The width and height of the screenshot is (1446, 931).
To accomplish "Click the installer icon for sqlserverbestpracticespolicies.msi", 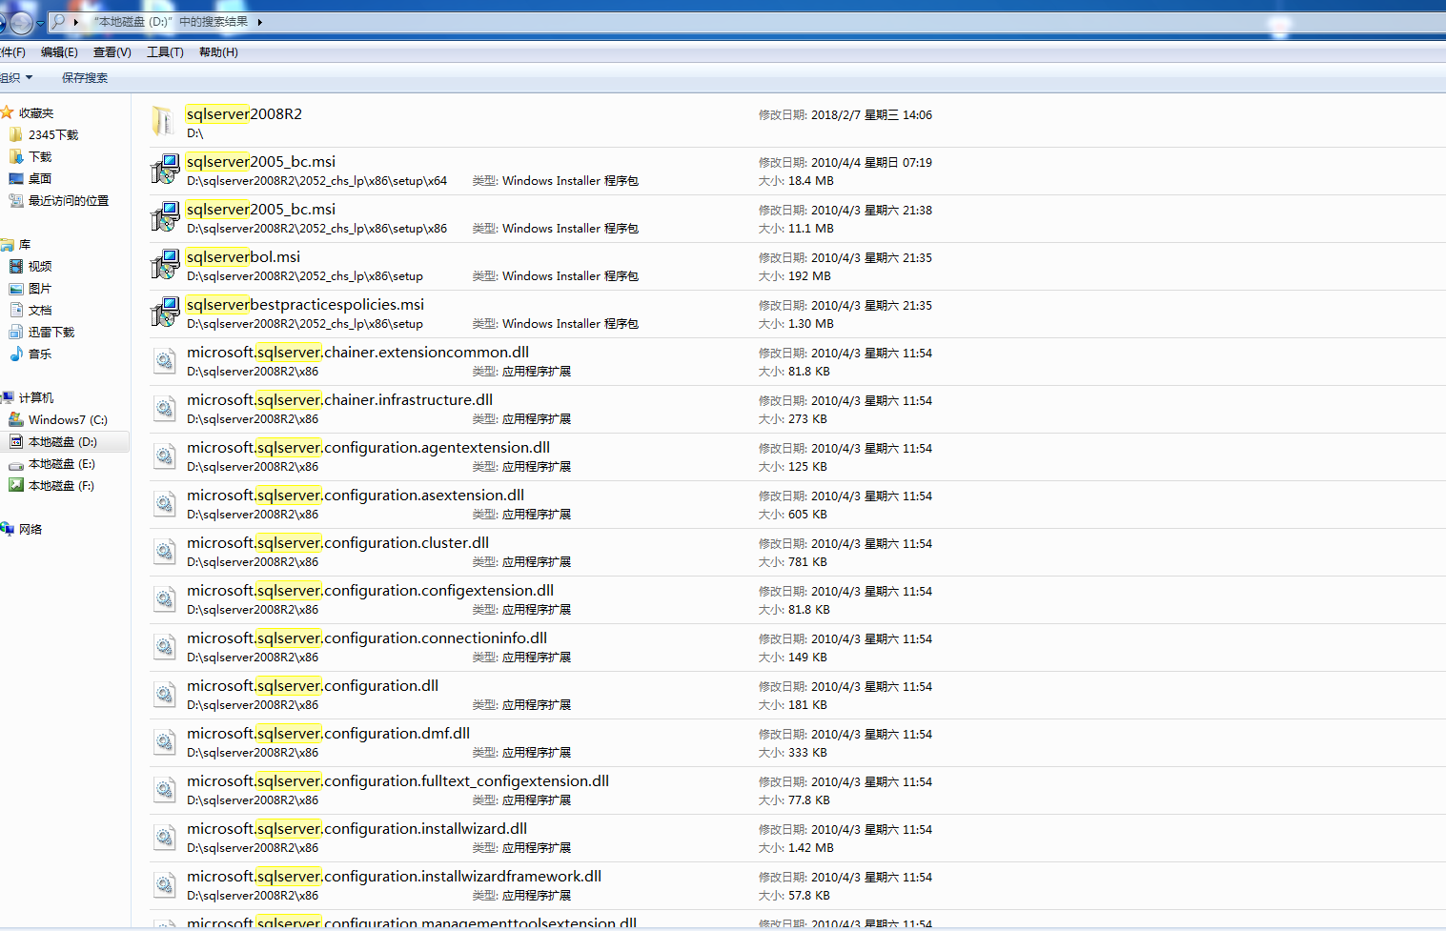I will [x=165, y=313].
